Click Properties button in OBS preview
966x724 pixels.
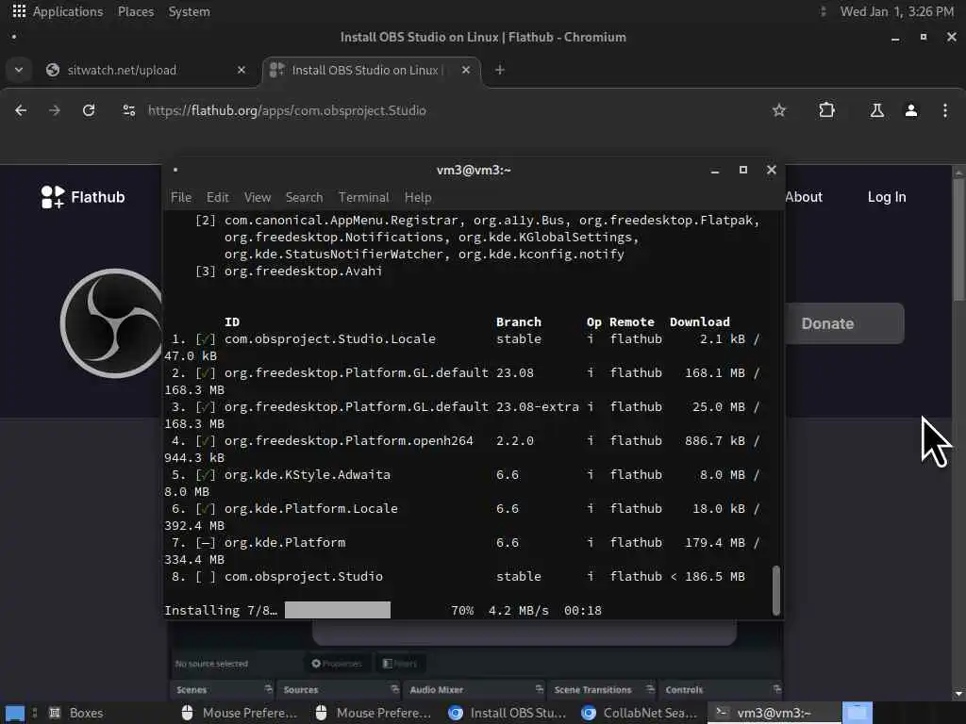337,663
